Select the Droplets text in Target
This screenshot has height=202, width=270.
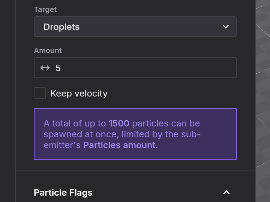point(61,27)
